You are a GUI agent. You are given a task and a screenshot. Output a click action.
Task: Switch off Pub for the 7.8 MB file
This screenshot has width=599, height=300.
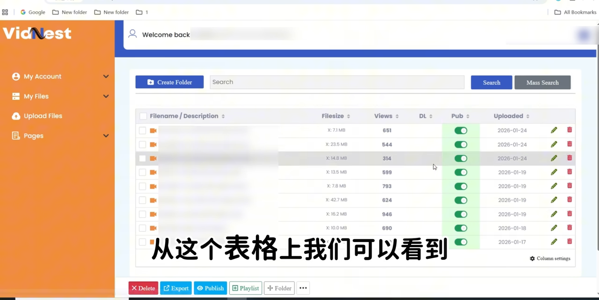pyautogui.click(x=461, y=186)
